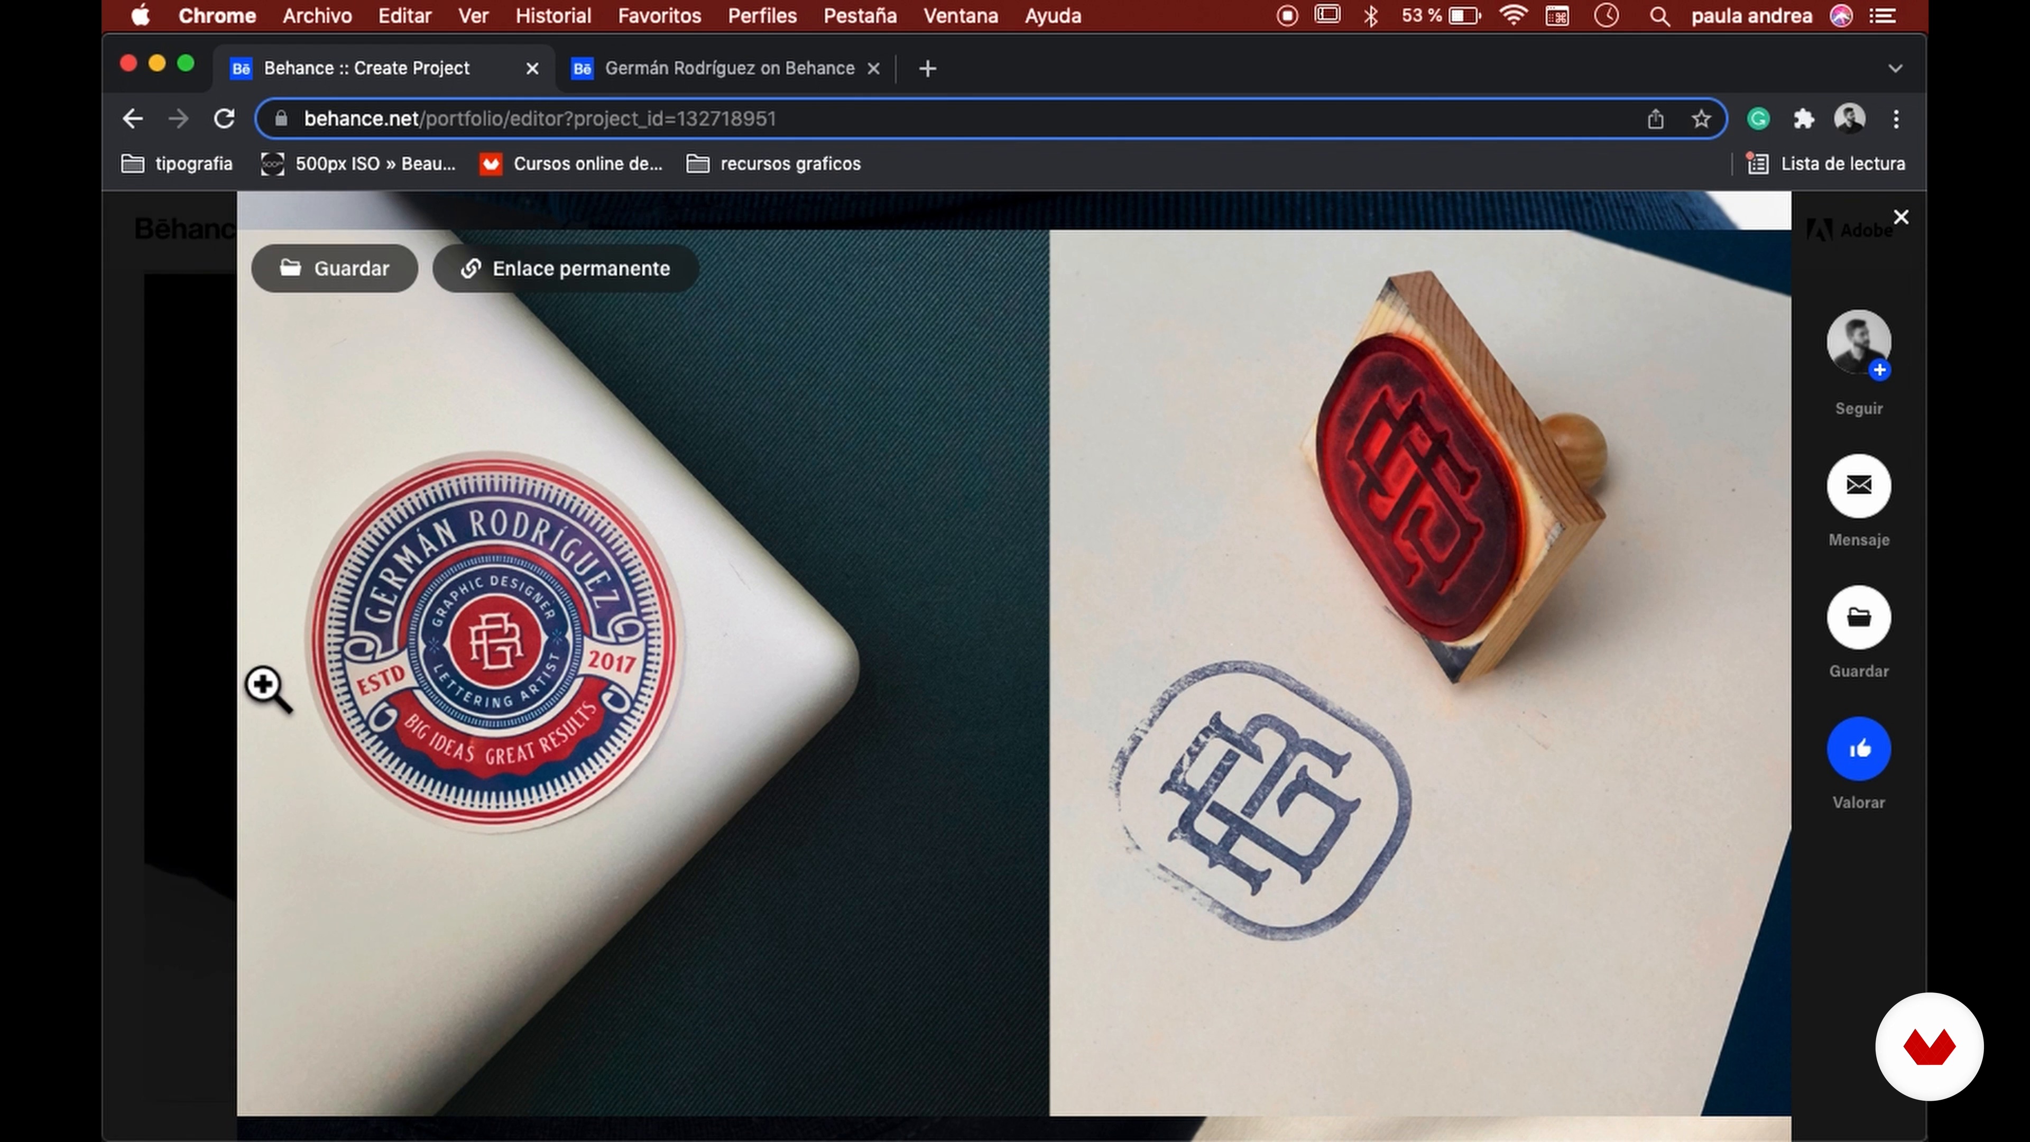This screenshot has width=2030, height=1142.
Task: Open the tipografia bookmark folder
Action: tap(177, 164)
